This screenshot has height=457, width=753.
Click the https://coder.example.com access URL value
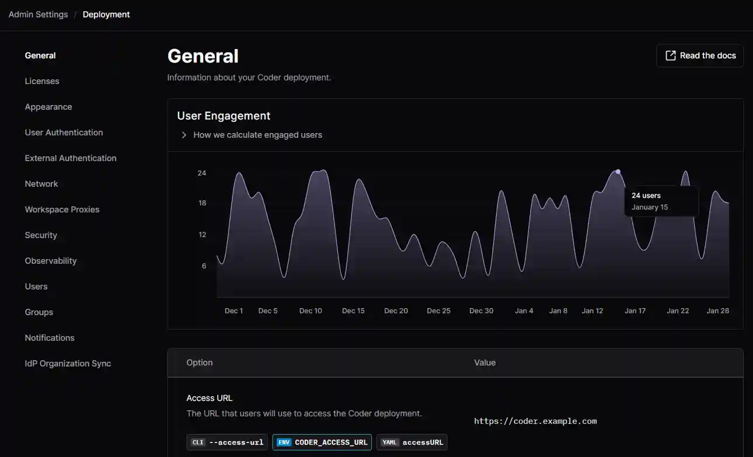[x=535, y=421]
